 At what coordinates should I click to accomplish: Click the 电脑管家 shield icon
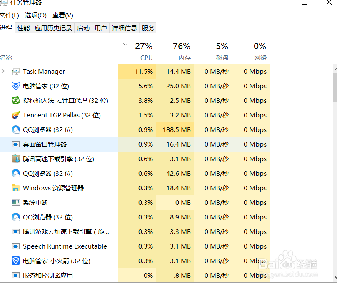click(x=16, y=86)
